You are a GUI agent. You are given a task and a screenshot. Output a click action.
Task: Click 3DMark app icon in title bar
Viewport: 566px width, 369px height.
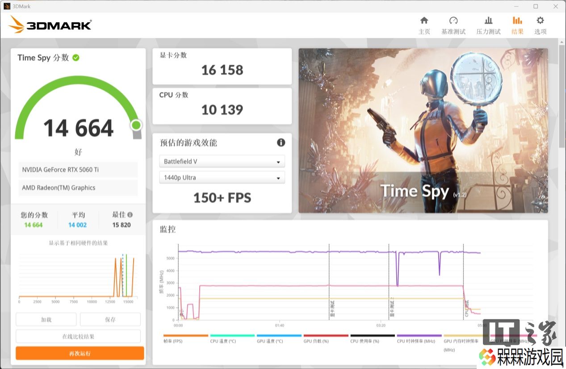click(x=7, y=6)
